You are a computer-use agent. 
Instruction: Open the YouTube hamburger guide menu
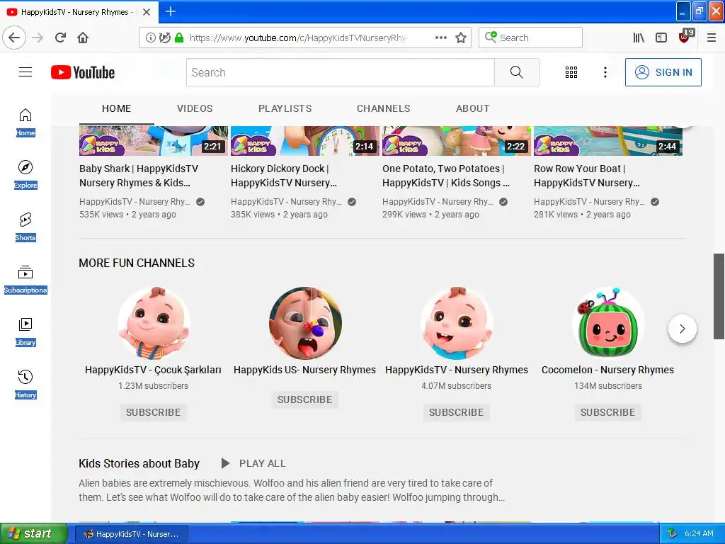[x=25, y=72]
